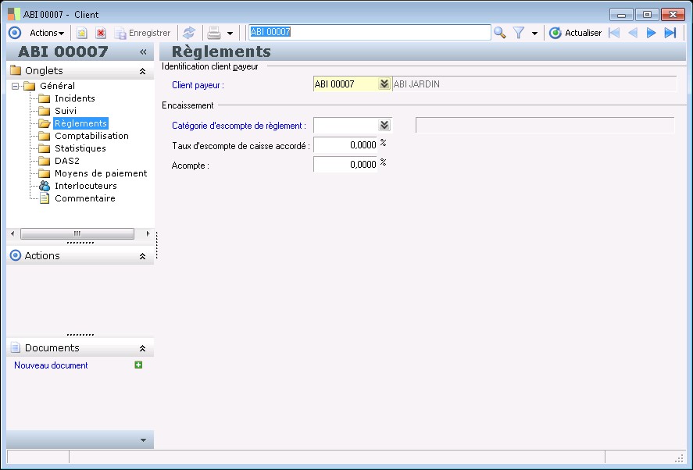Click the Client payeur code field
This screenshot has height=470, width=693.
click(x=345, y=84)
